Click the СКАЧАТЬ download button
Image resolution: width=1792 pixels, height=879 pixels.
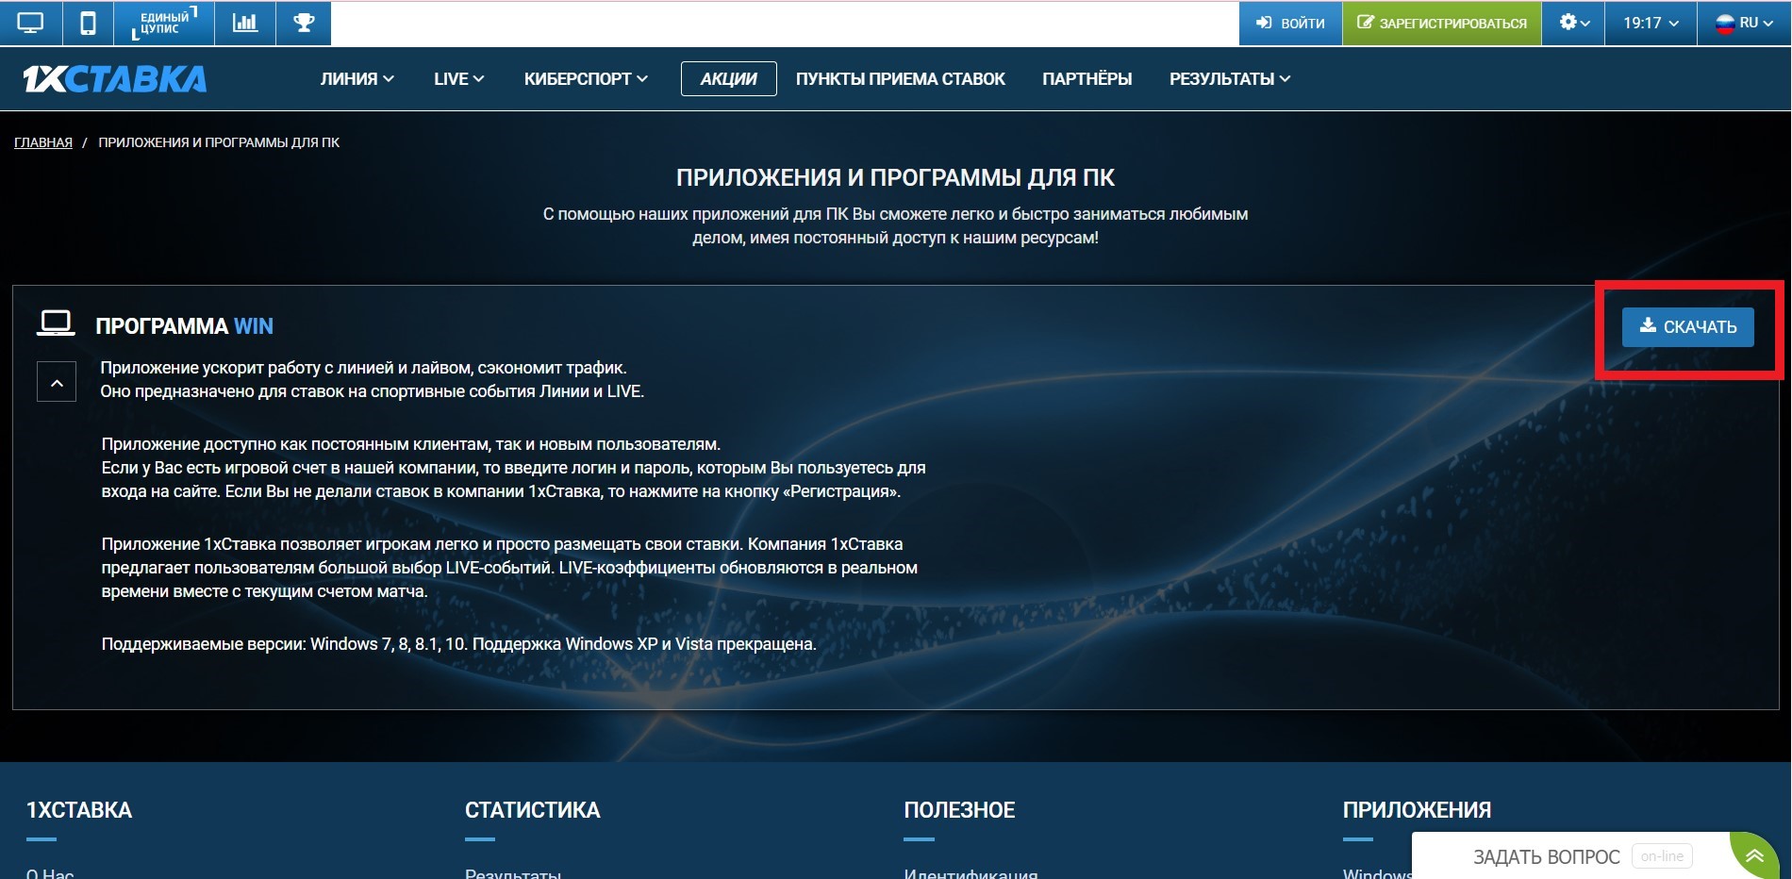point(1687,327)
